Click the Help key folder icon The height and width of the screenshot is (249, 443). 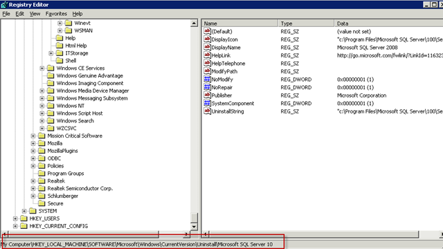pos(60,38)
